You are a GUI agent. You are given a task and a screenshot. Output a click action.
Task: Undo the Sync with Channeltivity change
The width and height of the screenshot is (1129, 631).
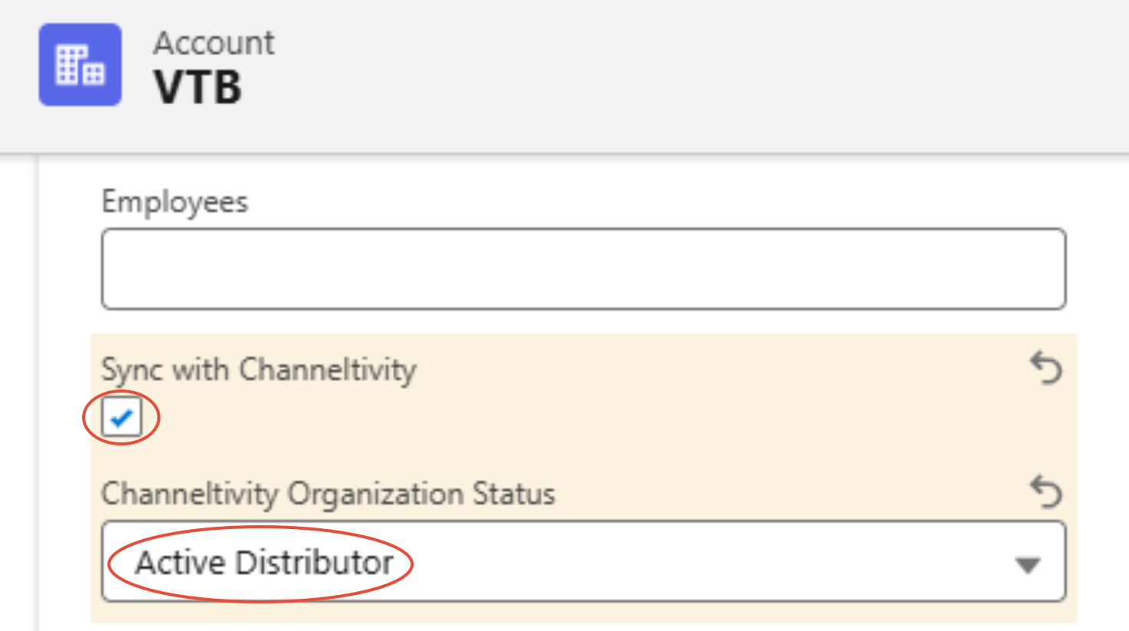point(1046,368)
